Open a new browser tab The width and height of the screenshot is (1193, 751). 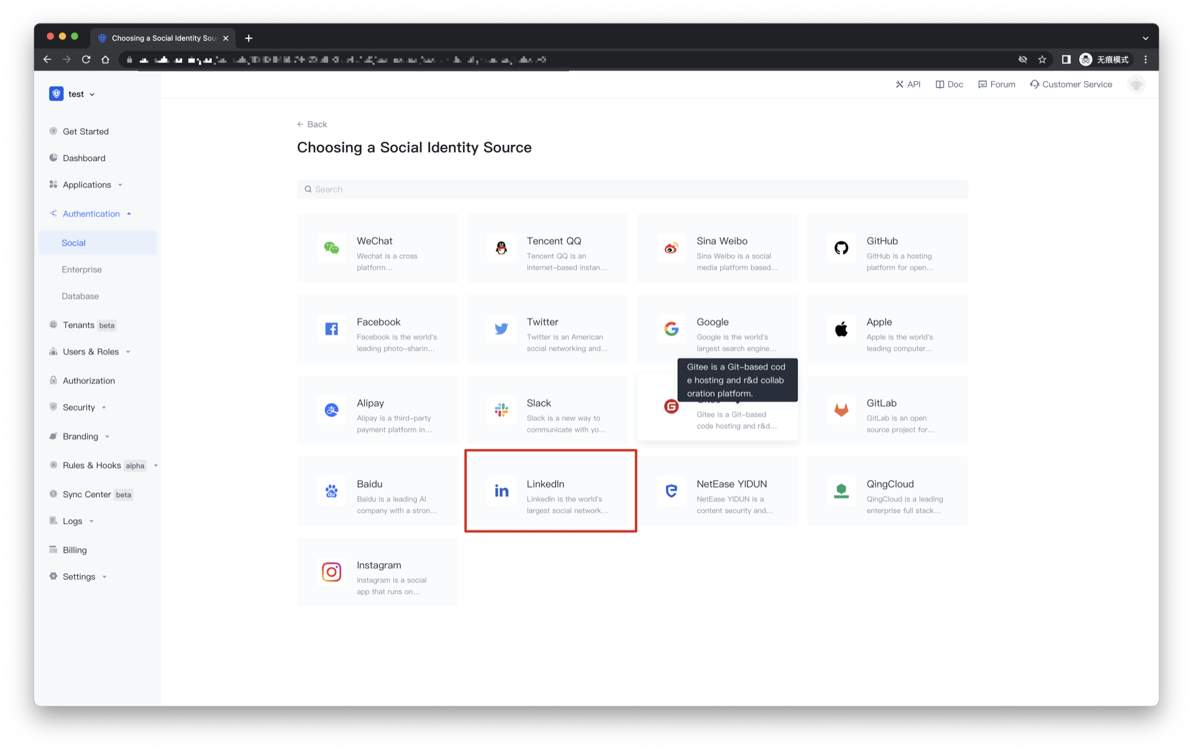click(x=249, y=38)
